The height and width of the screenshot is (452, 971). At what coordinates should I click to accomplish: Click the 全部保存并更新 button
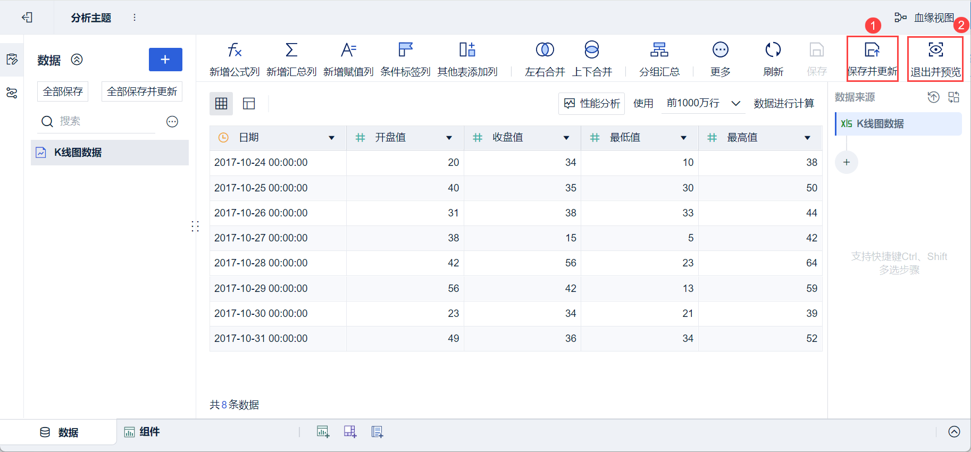pyautogui.click(x=142, y=91)
